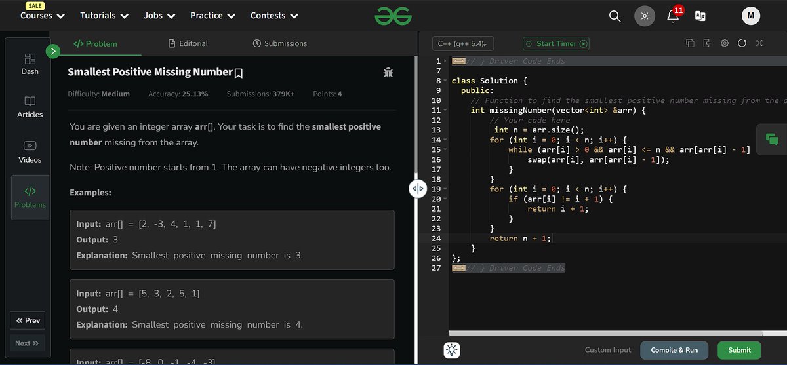Image resolution: width=787 pixels, height=365 pixels.
Task: Open the user profile avatar M
Action: (x=751, y=16)
